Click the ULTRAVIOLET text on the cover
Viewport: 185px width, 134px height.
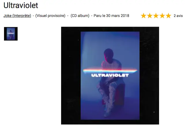[x=110, y=75]
